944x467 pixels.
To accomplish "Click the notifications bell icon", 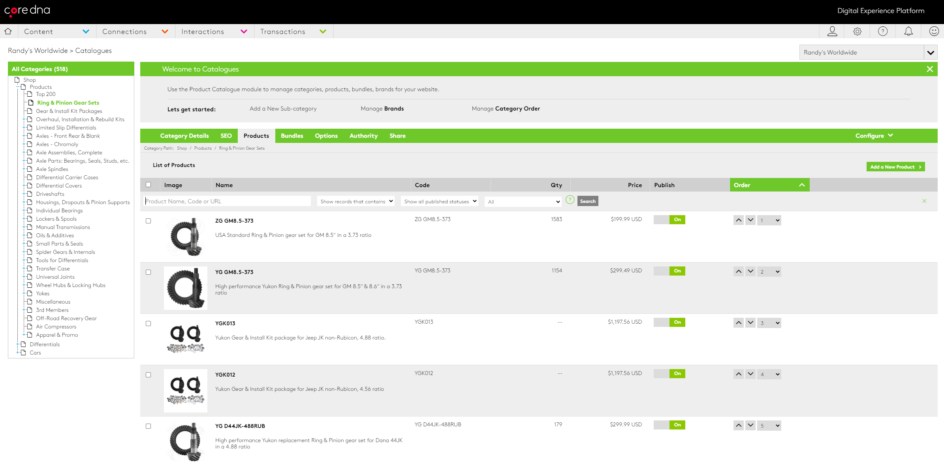I will [908, 31].
